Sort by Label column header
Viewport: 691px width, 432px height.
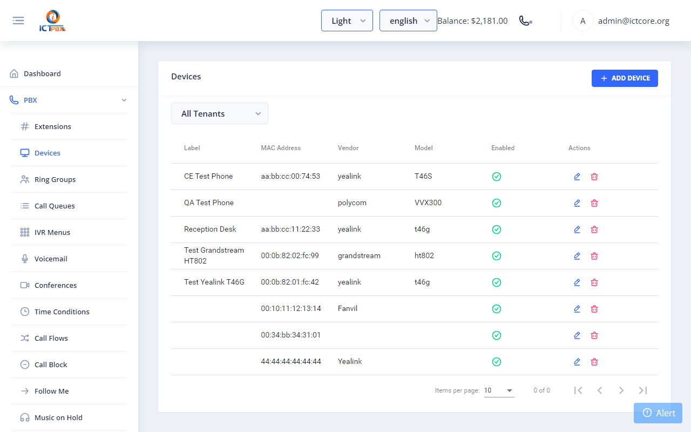(192, 148)
